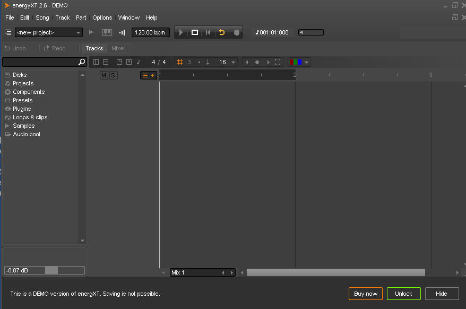466x309 pixels.
Task: Open the Track menu
Action: point(63,17)
